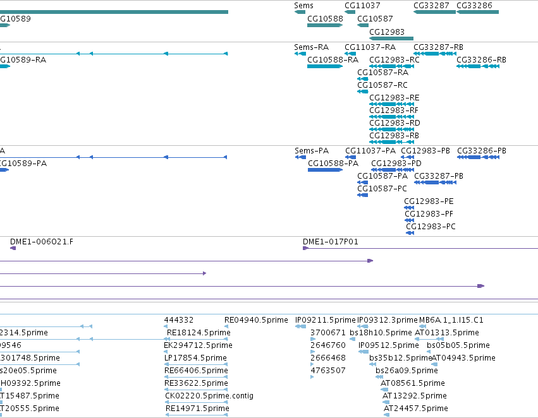Click the CG12983-RE transcript label
538x418 pixels.
(x=394, y=98)
